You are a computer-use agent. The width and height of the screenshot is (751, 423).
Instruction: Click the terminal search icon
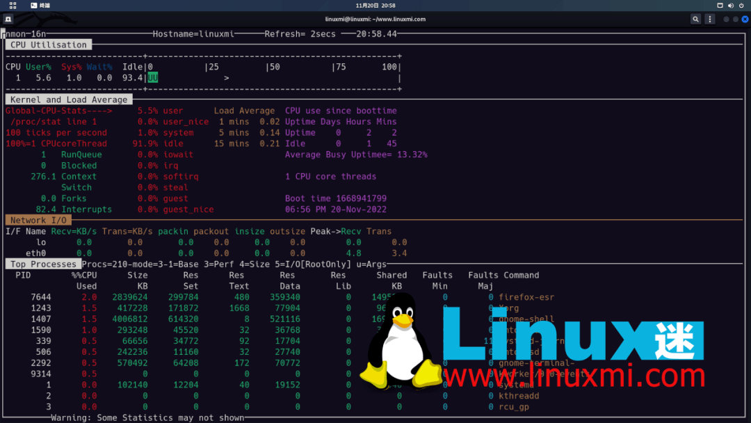click(695, 19)
